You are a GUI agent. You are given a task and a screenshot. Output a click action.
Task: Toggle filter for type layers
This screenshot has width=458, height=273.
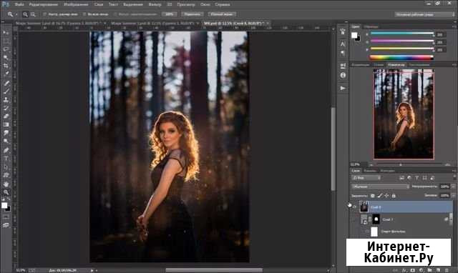[416, 178]
